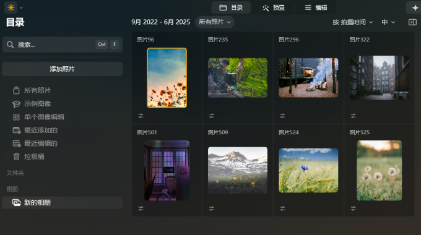Select the 图片322 city buildings thumbnail
The image size is (421, 235).
[x=380, y=78]
